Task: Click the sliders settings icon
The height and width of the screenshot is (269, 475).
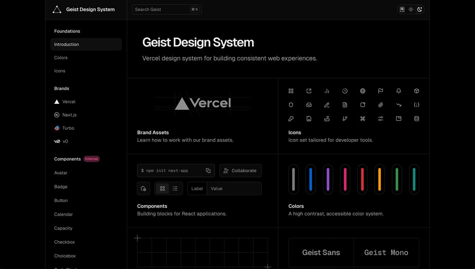Action: click(x=380, y=119)
